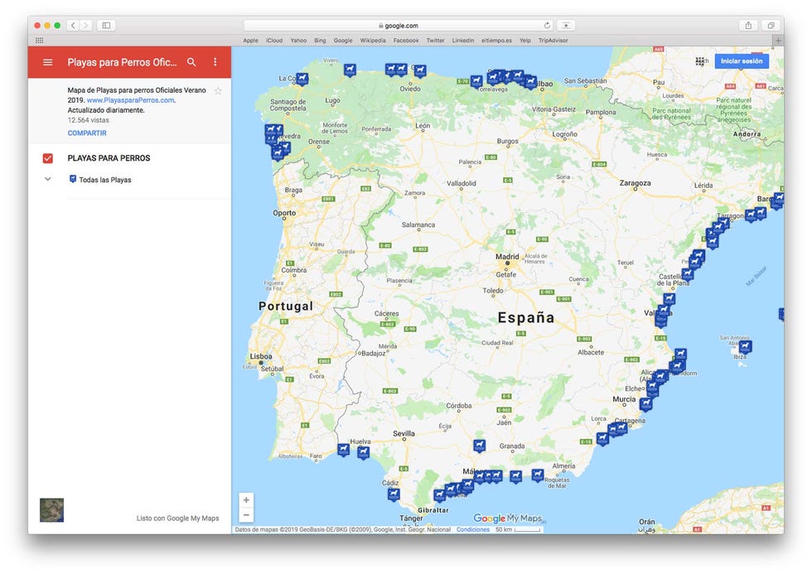812x574 pixels.
Task: Open Google apps grid icon
Action: click(x=700, y=61)
